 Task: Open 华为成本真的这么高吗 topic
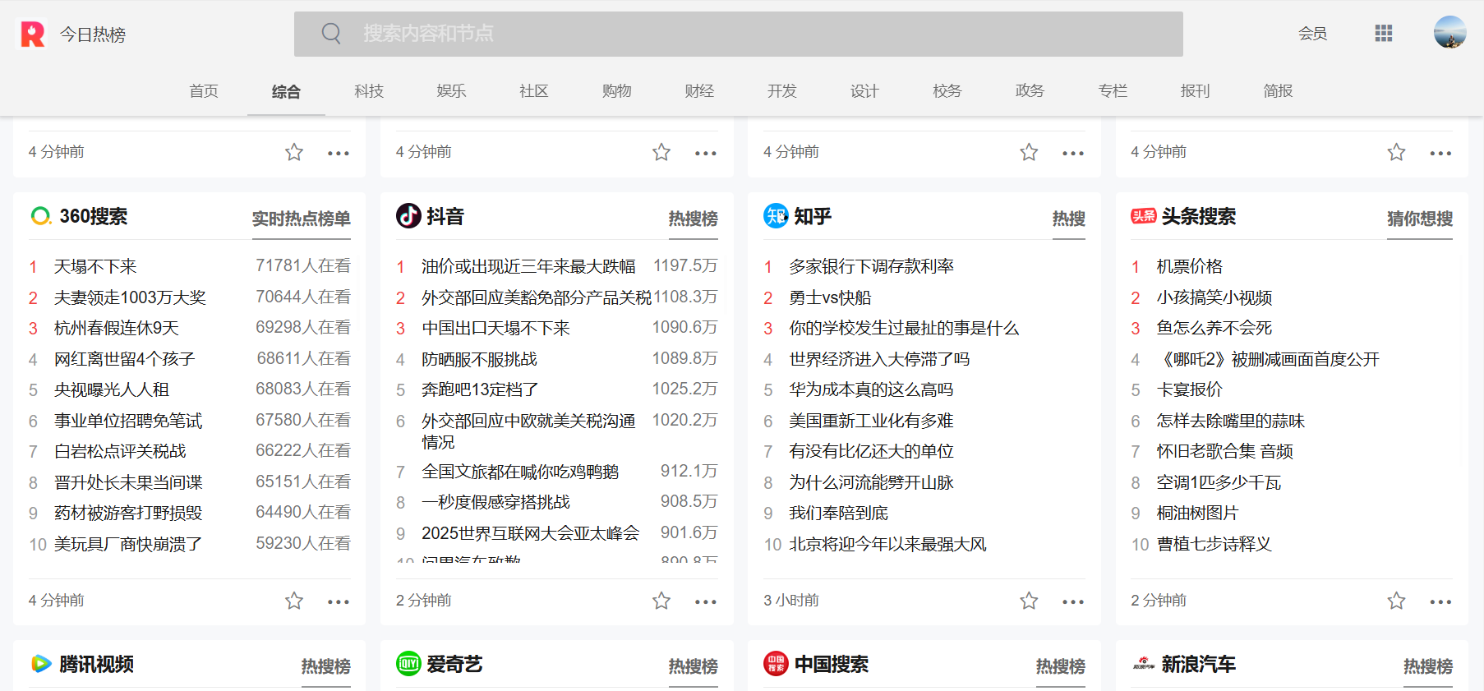pyautogui.click(x=871, y=389)
